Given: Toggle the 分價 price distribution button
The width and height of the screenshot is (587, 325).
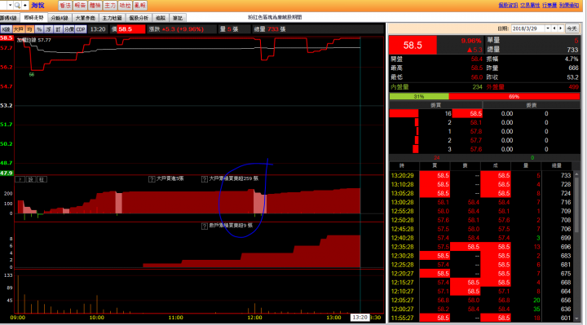Looking at the screenshot, I should click(68, 29).
